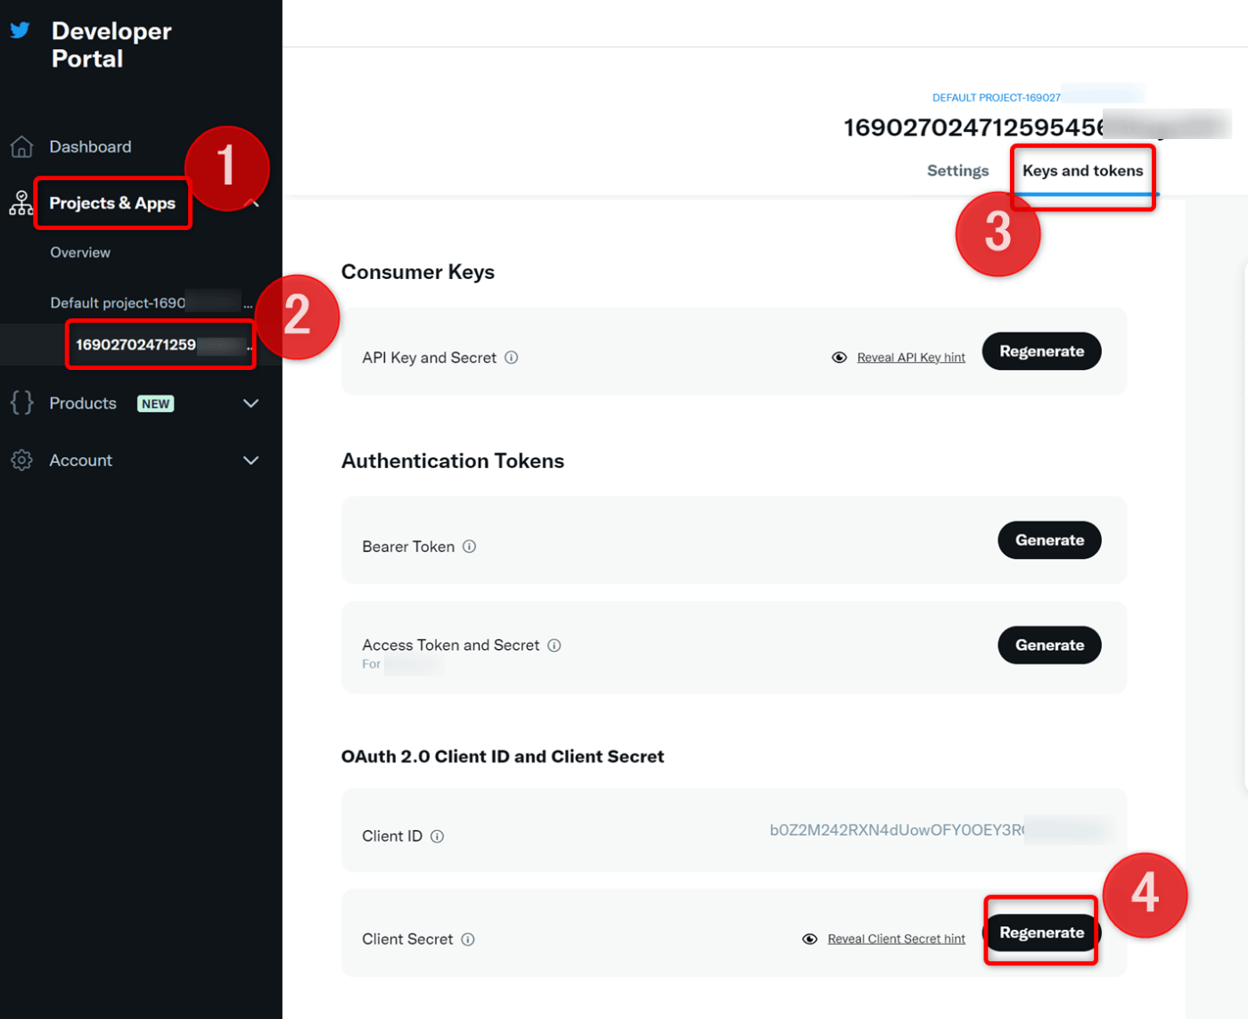Click the Developer Portal title
1248x1019 pixels.
click(x=111, y=45)
